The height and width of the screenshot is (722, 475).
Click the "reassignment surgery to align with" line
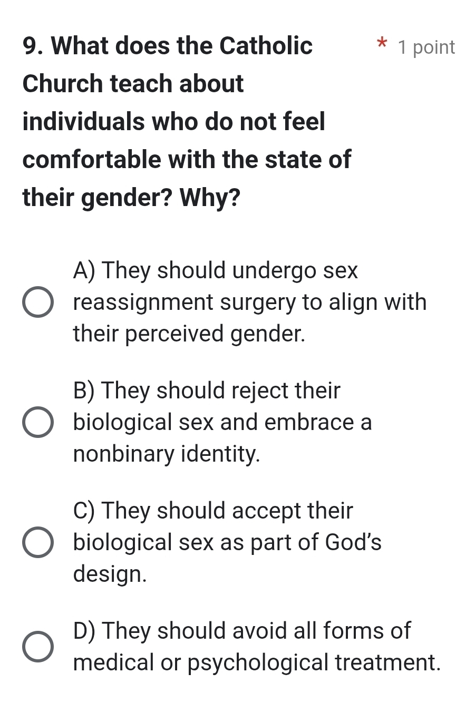(250, 303)
